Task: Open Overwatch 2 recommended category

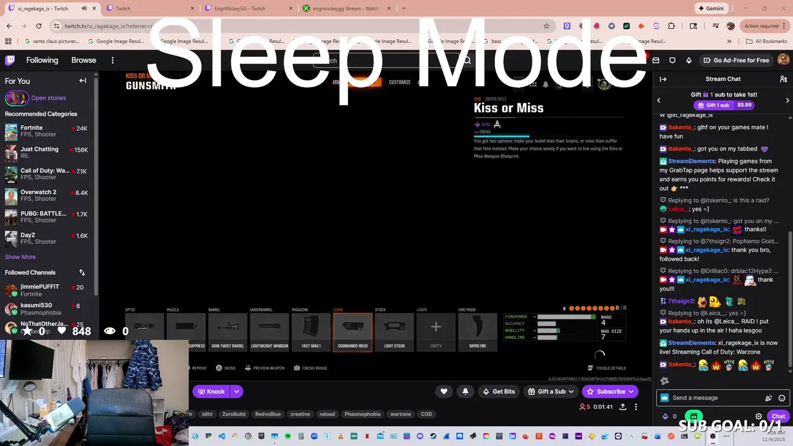Action: click(48, 196)
